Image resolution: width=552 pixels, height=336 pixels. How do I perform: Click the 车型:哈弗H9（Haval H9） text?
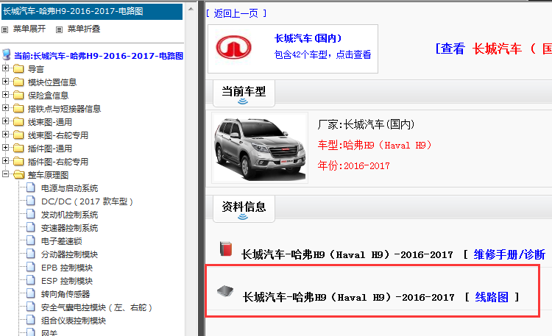pos(375,146)
